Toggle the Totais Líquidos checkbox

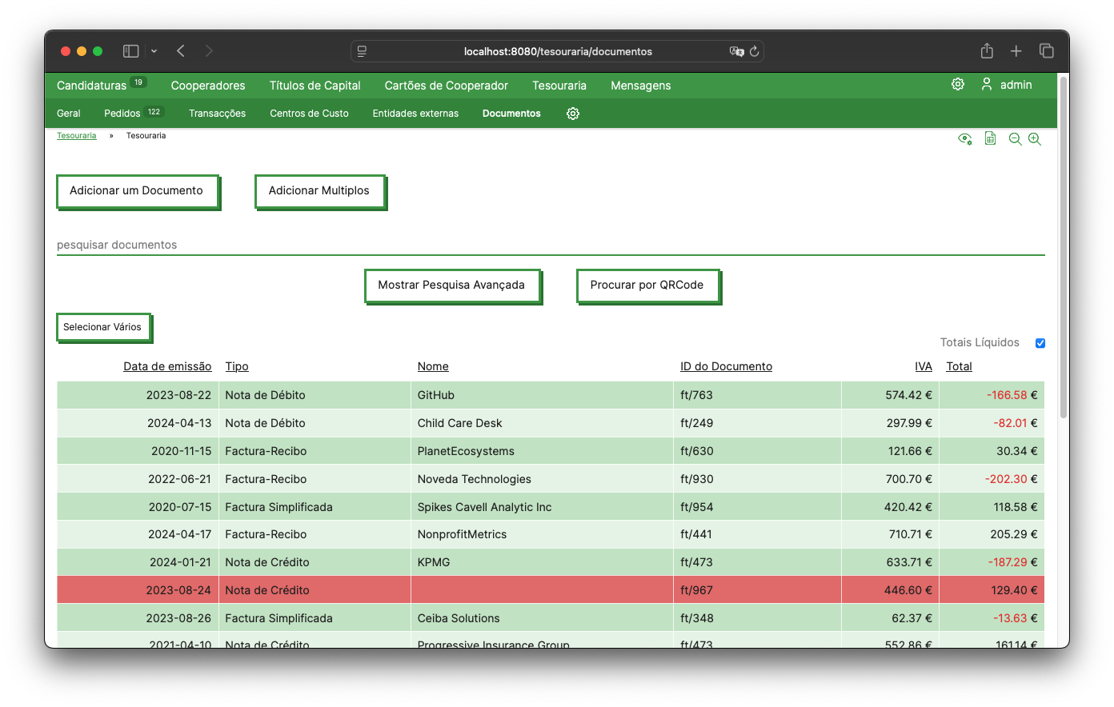pyautogui.click(x=1040, y=343)
